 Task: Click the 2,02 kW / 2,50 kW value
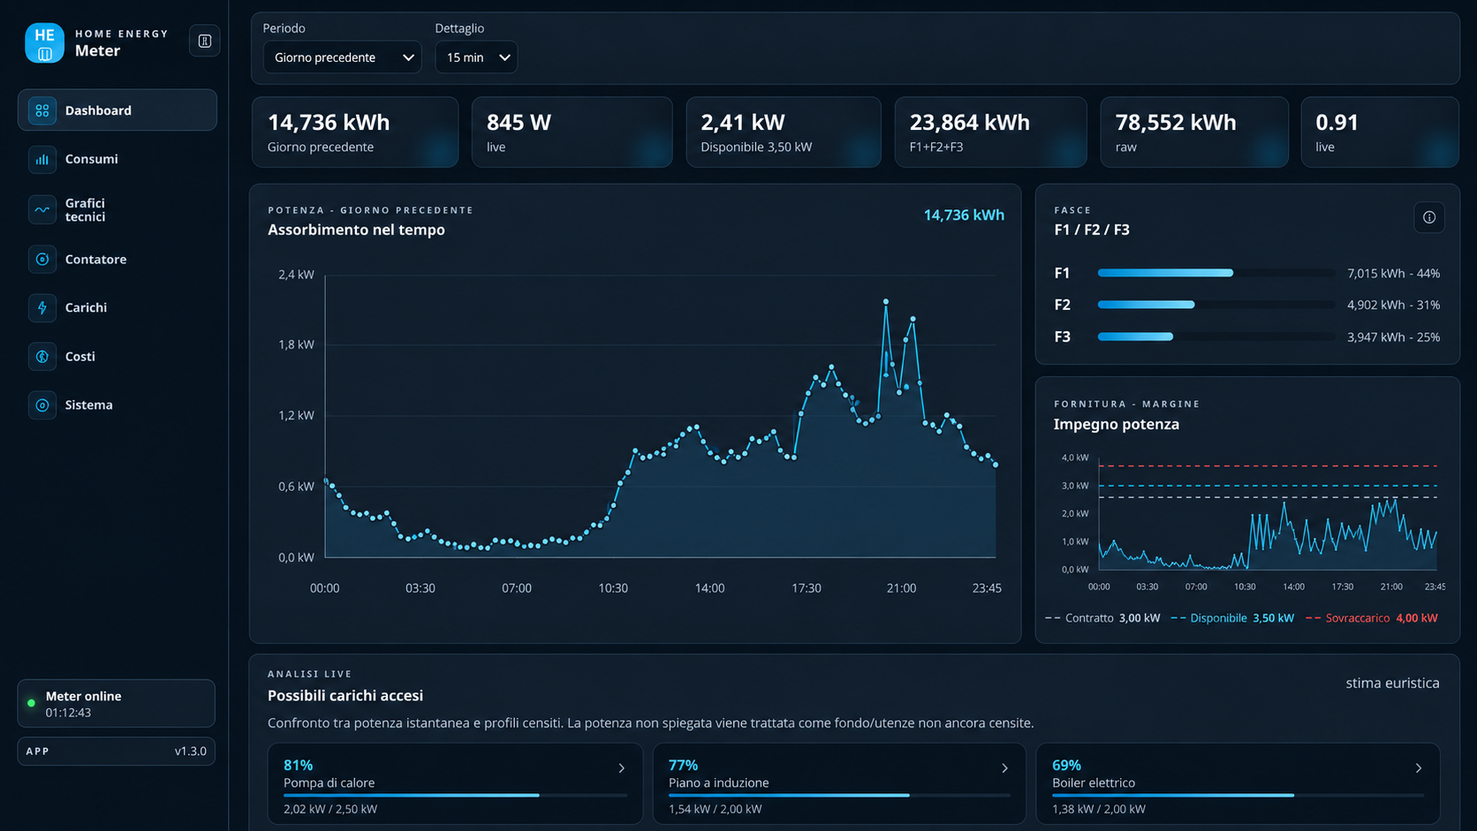(x=330, y=809)
